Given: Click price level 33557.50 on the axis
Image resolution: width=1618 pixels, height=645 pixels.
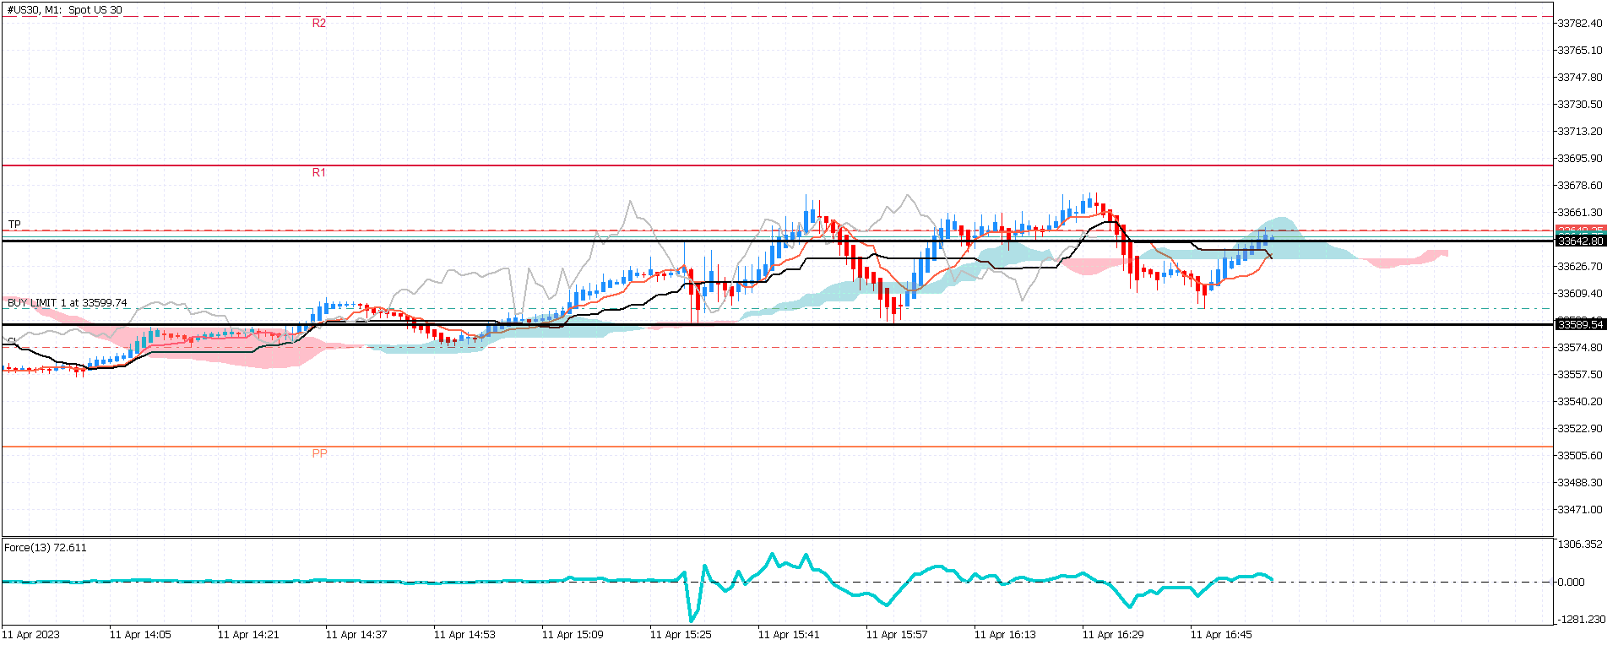Looking at the screenshot, I should [1580, 375].
